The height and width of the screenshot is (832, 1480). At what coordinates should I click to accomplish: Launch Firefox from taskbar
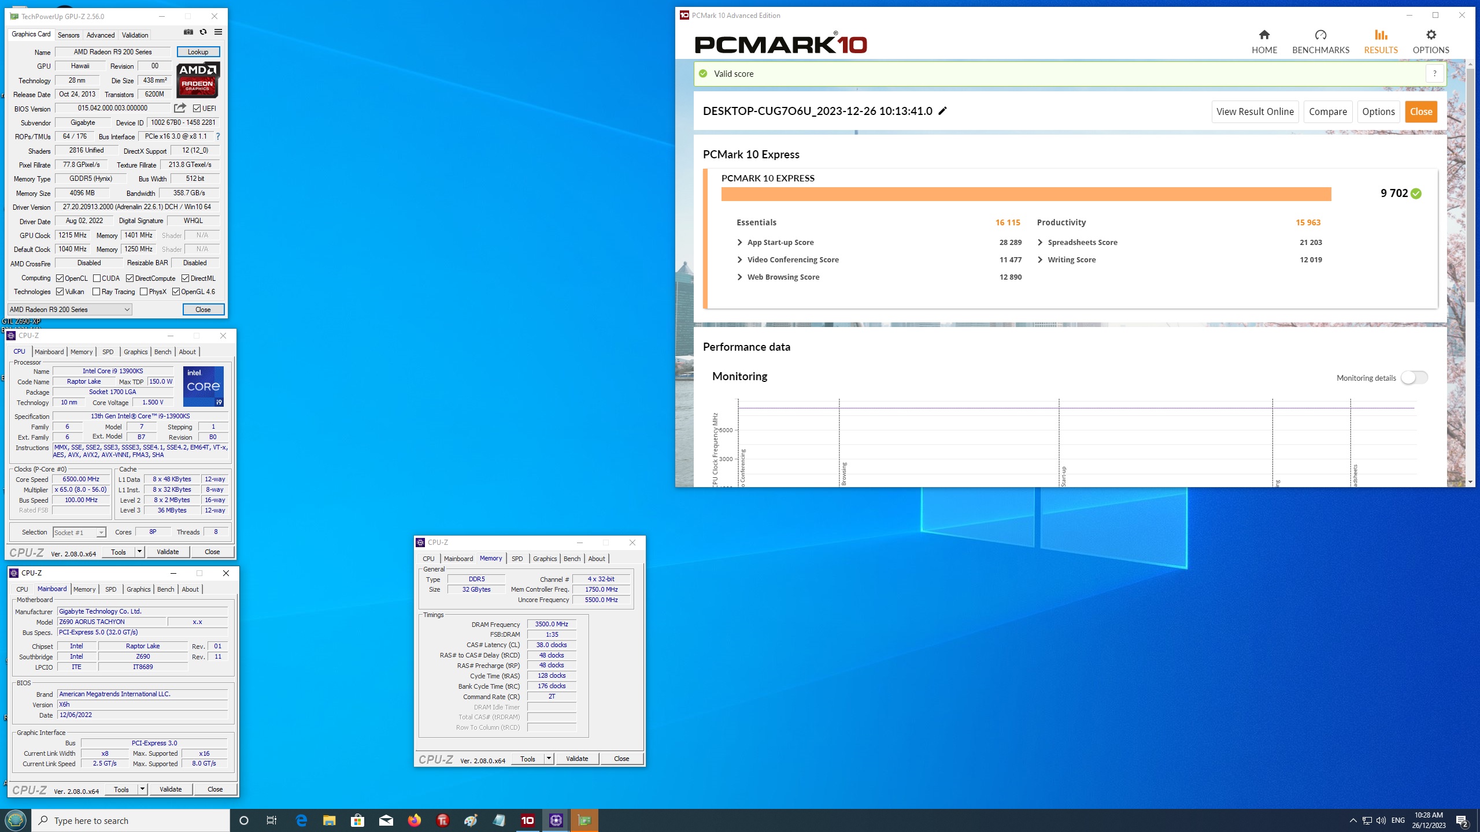pyautogui.click(x=415, y=820)
